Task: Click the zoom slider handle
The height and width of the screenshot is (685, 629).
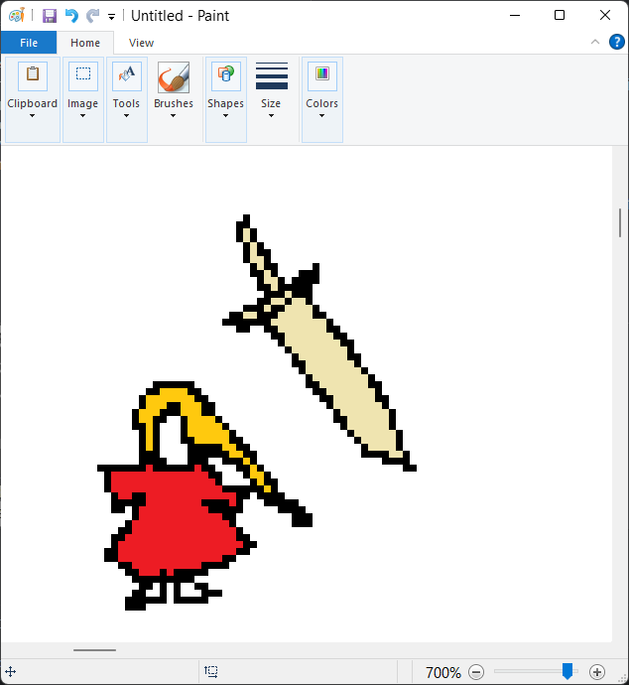Action: point(567,671)
